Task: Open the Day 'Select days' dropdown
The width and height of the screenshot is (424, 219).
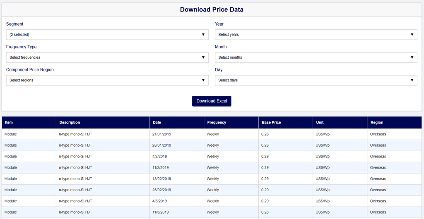Action: pos(316,80)
